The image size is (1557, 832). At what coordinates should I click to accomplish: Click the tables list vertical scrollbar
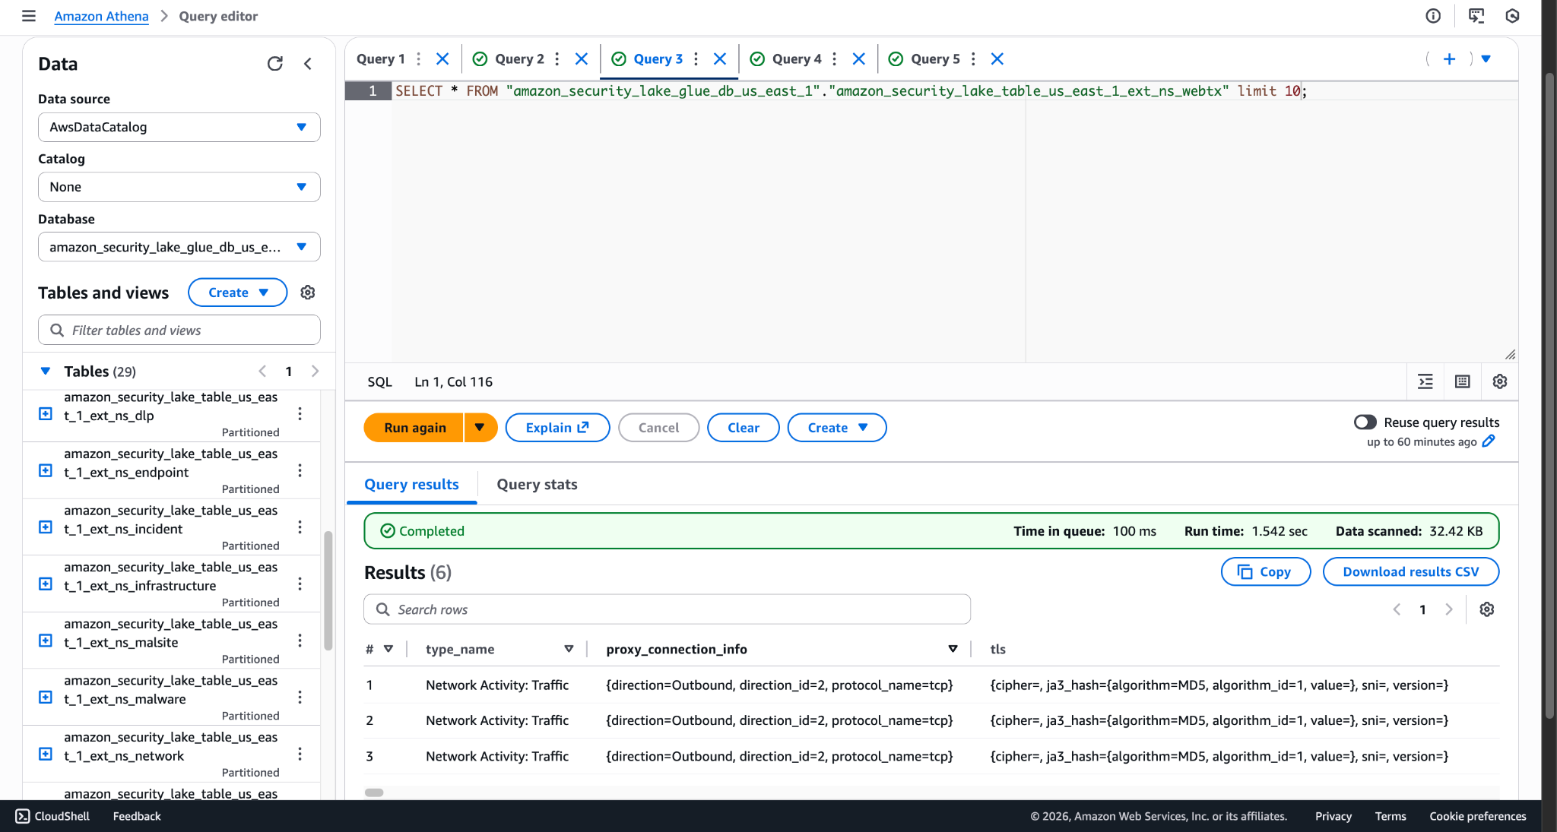pyautogui.click(x=328, y=590)
